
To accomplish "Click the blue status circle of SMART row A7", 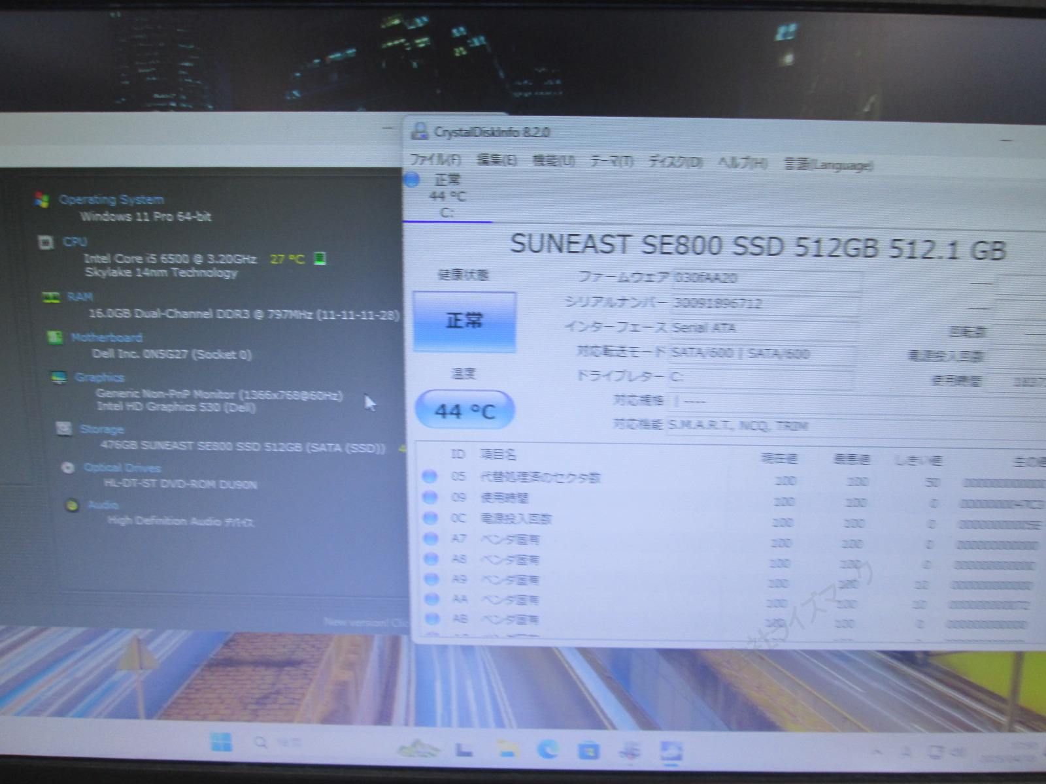I will click(430, 538).
